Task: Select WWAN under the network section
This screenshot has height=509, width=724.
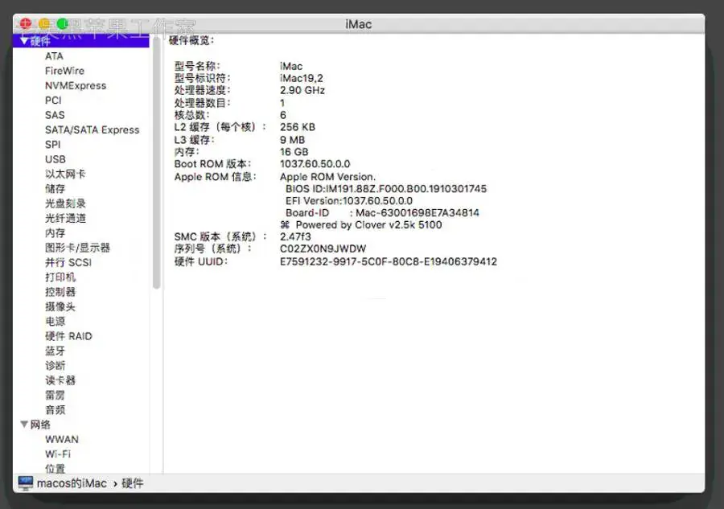Action: tap(62, 439)
